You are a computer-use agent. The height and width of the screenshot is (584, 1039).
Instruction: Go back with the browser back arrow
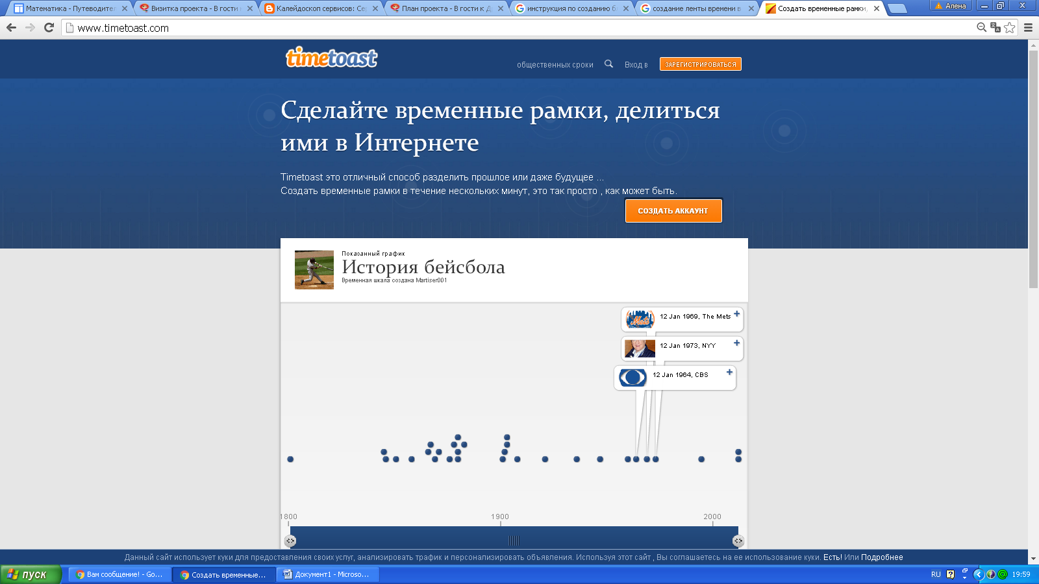click(x=11, y=27)
